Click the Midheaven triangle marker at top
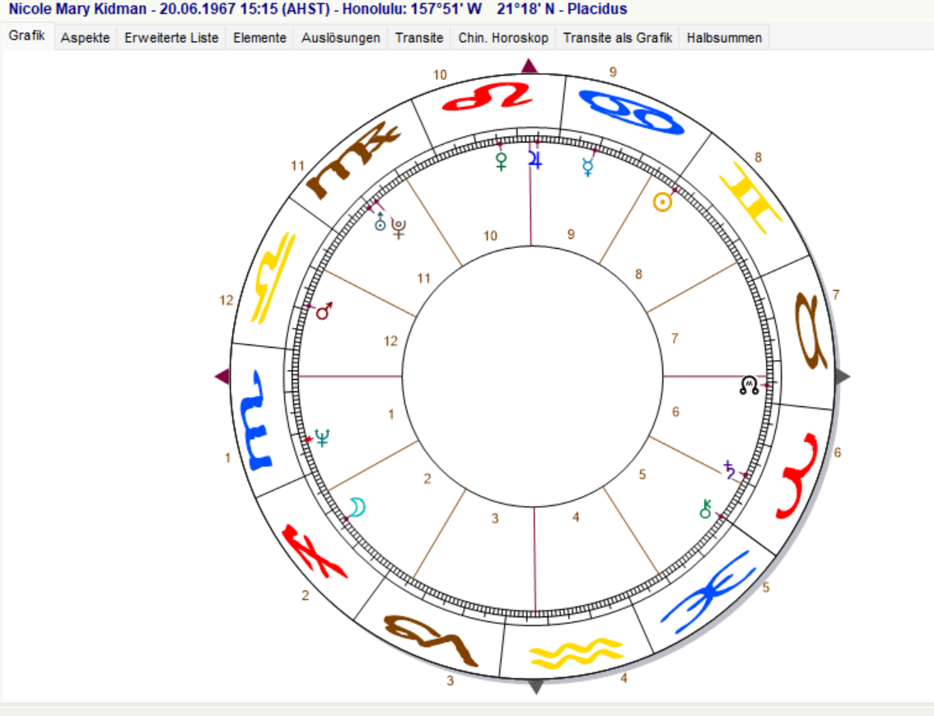The height and width of the screenshot is (716, 934). tap(530, 66)
